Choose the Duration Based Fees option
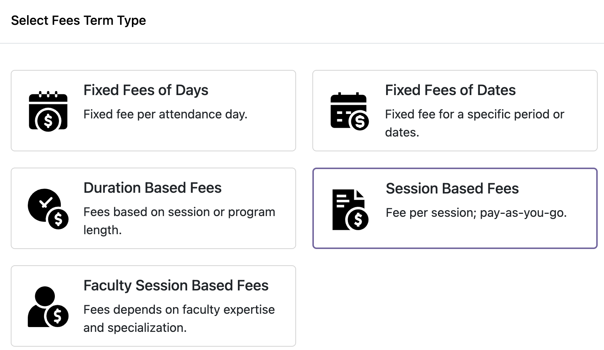 (x=153, y=208)
